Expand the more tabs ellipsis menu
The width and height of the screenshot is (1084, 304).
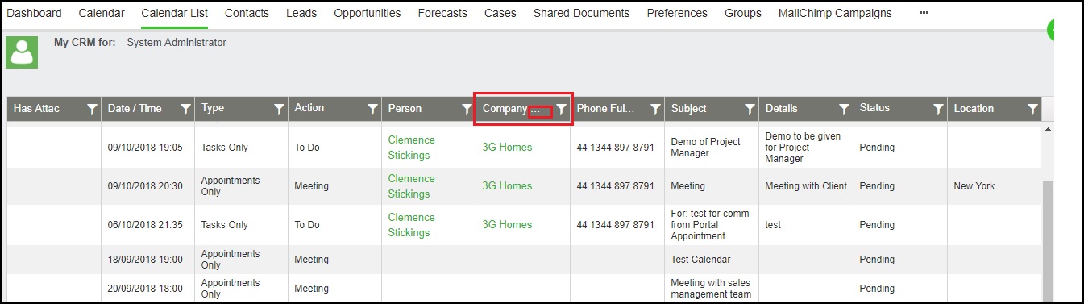pos(924,13)
